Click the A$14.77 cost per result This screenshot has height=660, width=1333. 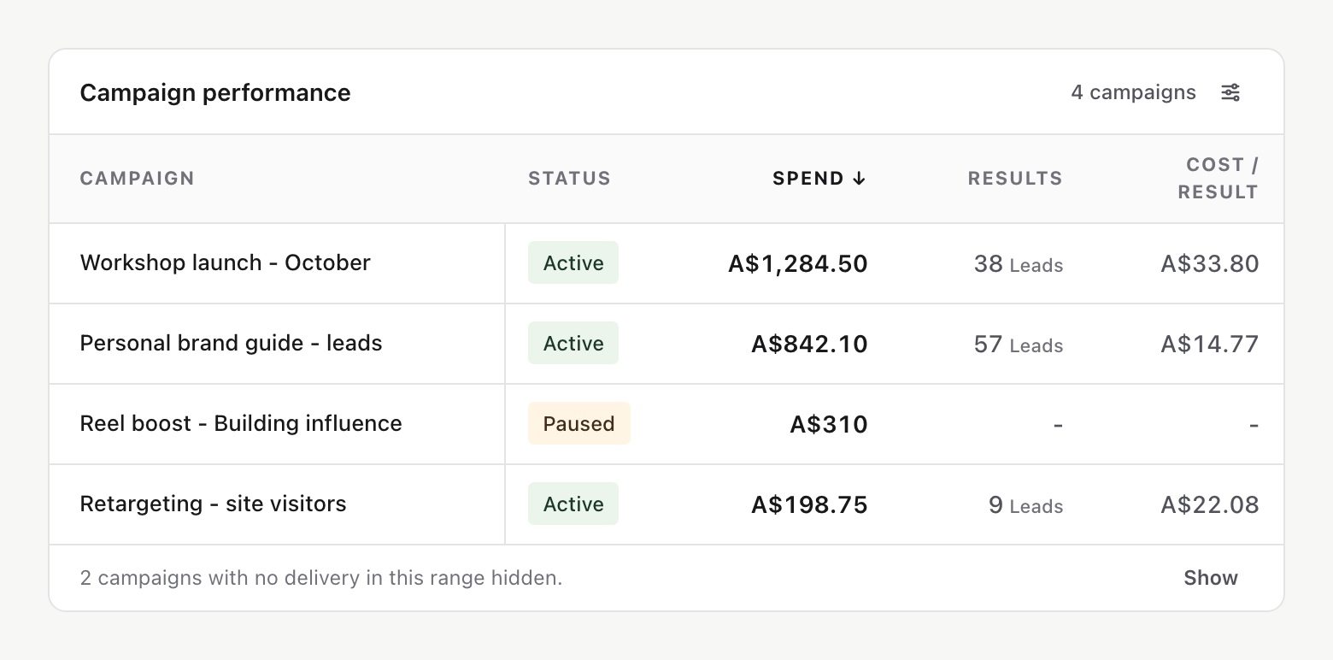point(1210,344)
